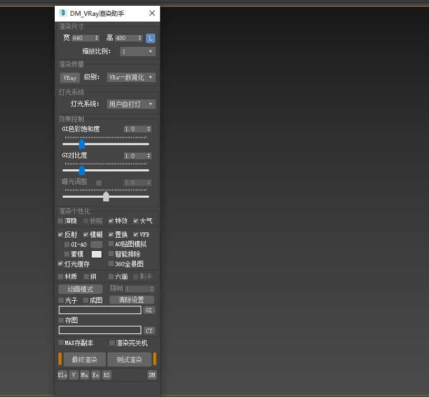Click the 动画模式 button
Screen dimensions: 429x397
(81, 289)
